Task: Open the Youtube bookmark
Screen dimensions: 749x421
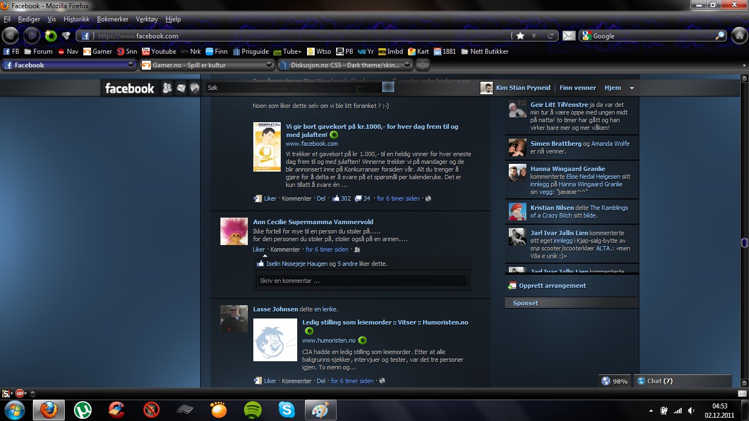Action: (x=159, y=52)
